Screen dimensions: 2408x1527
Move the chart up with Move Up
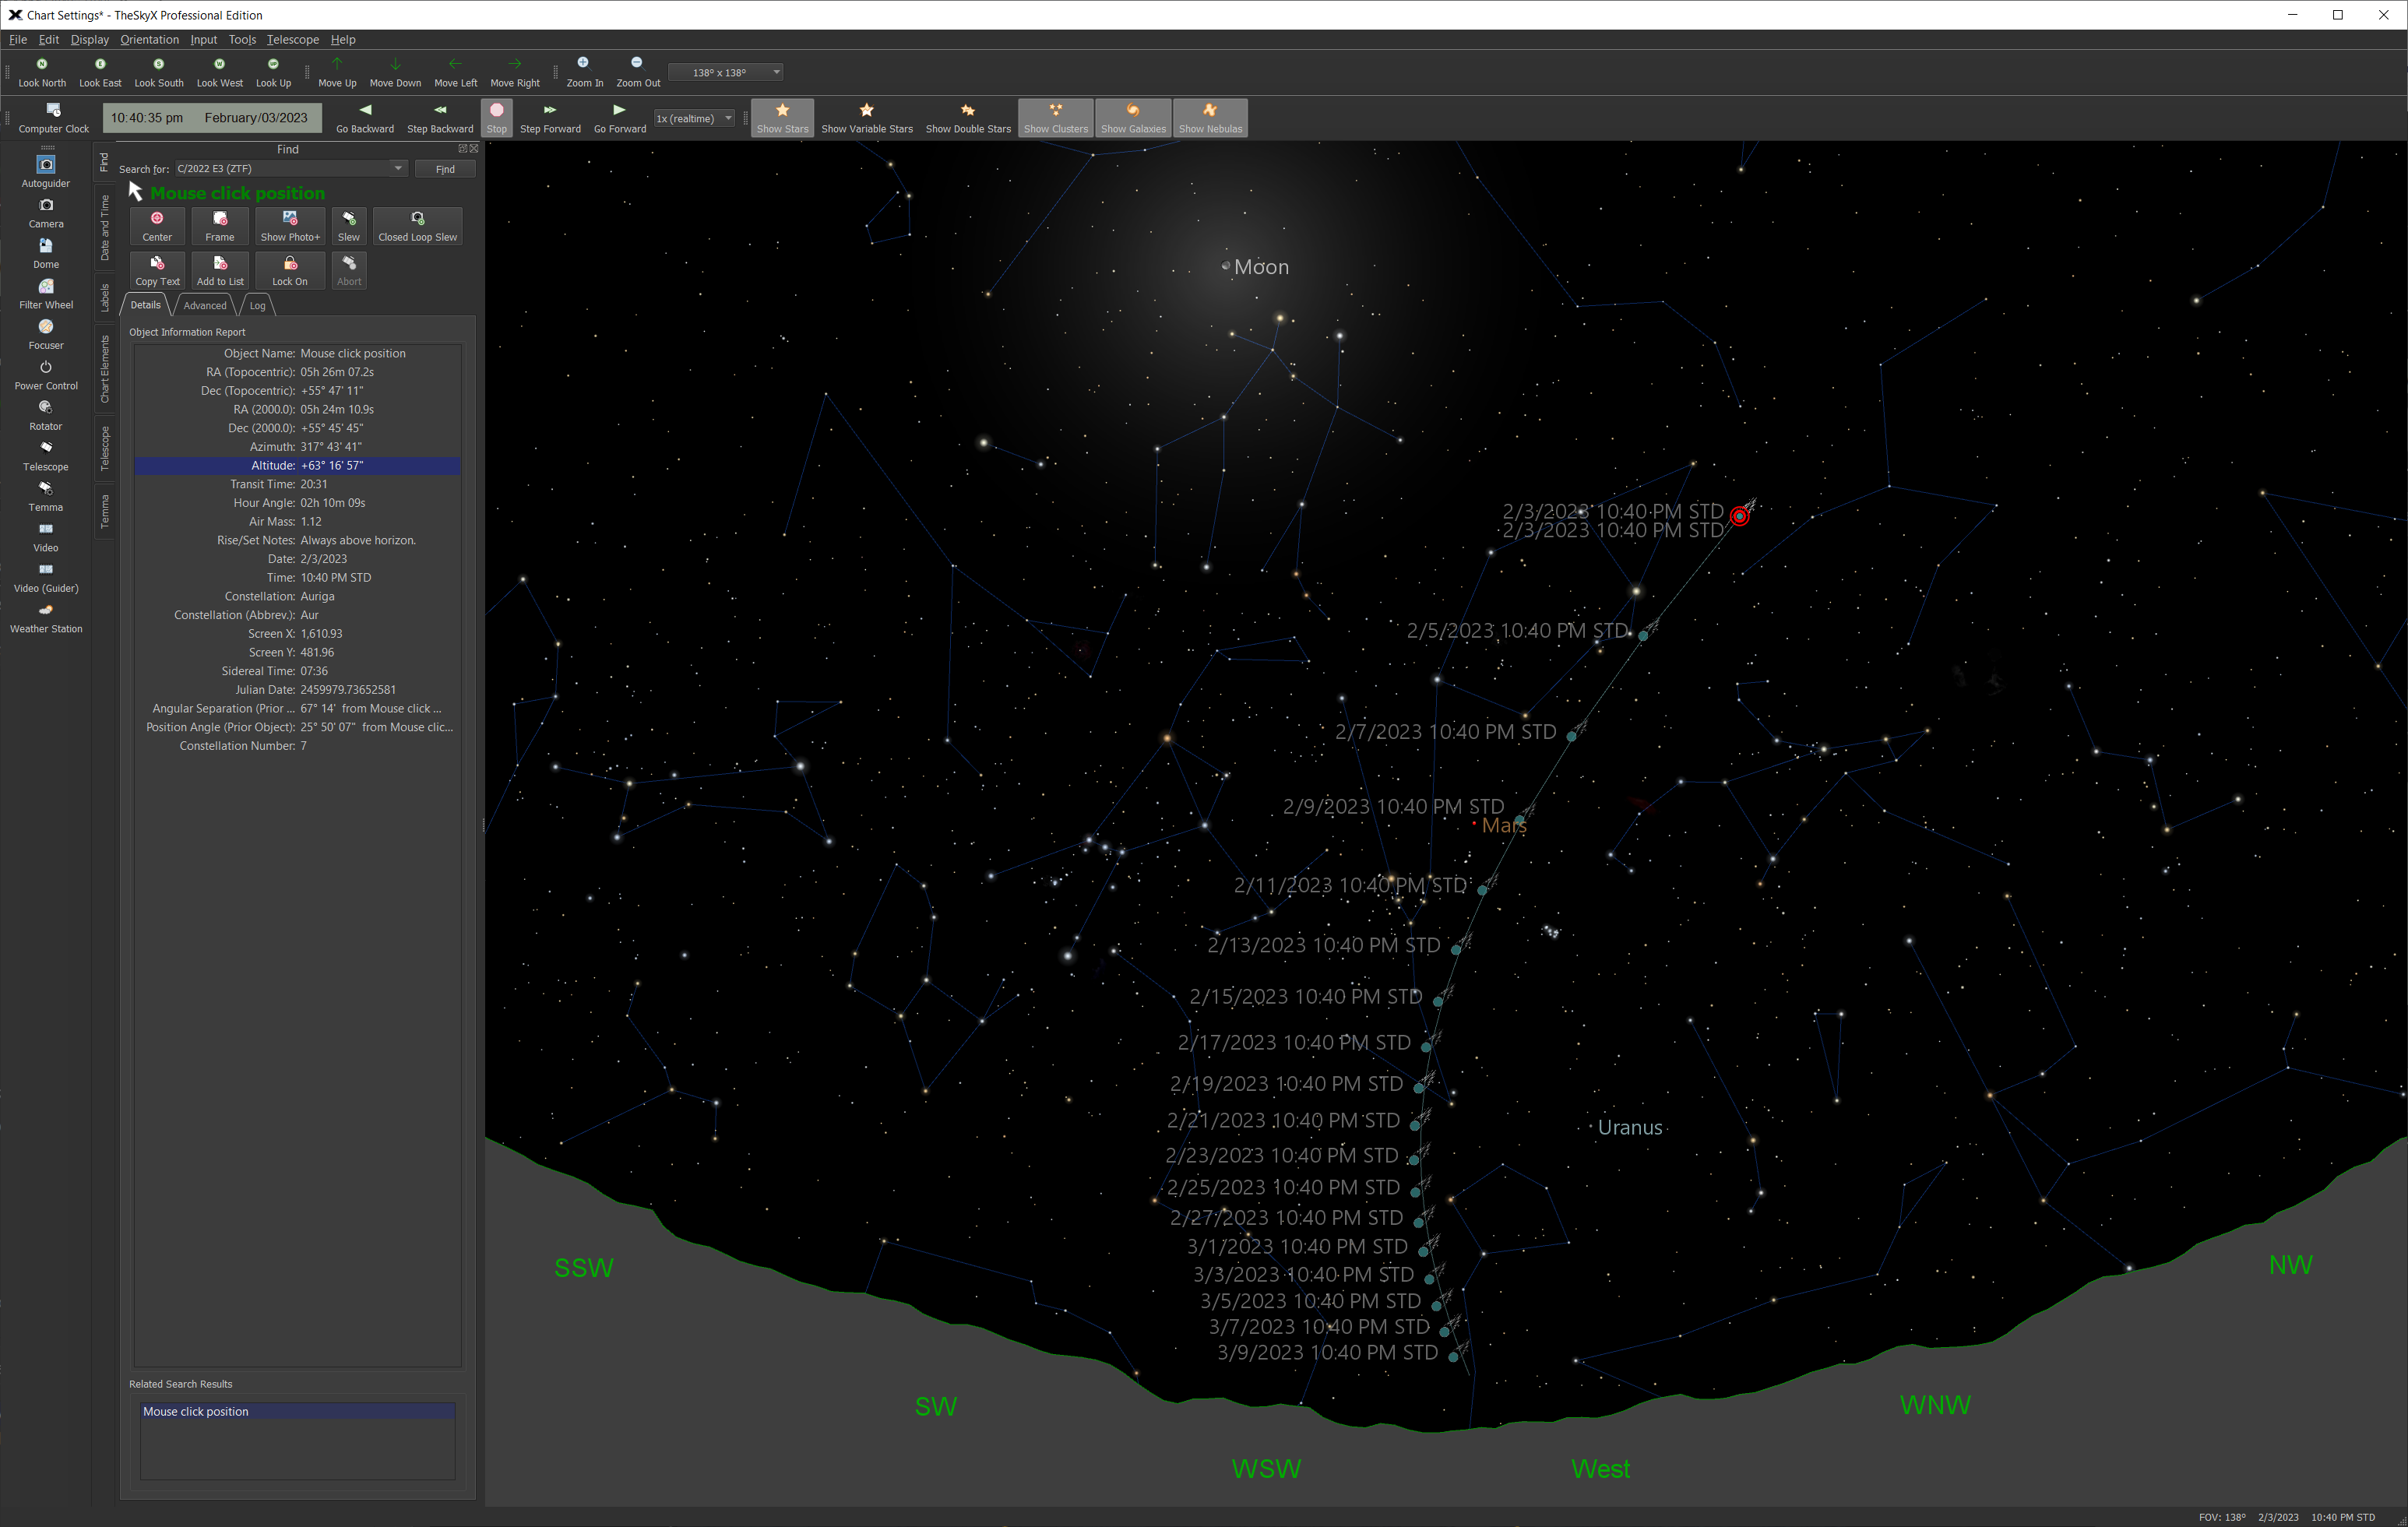click(x=337, y=72)
